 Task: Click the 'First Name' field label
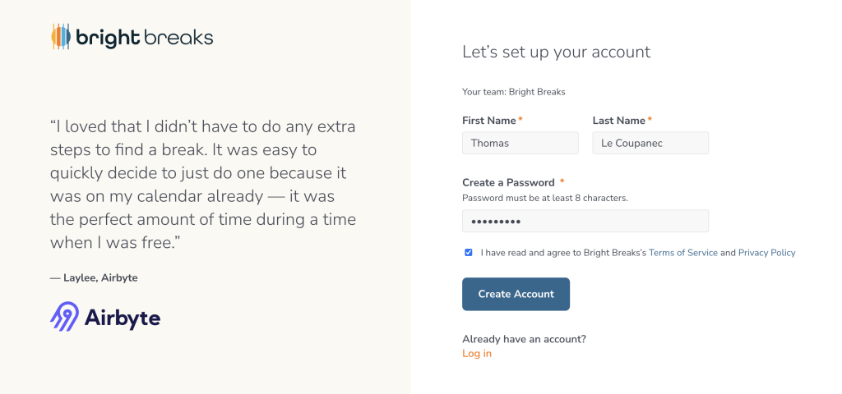[x=489, y=121]
